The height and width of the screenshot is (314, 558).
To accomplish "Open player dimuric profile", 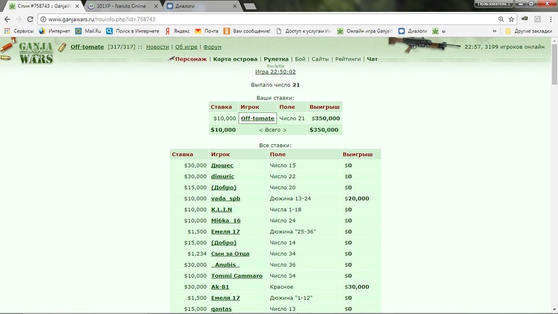I will click(223, 177).
